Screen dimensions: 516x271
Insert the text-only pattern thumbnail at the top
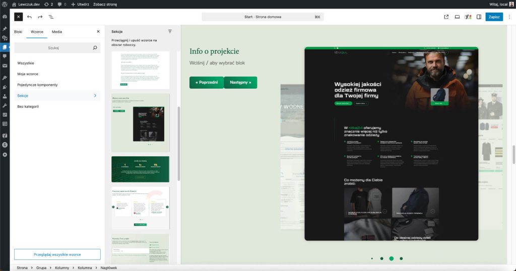(x=141, y=70)
